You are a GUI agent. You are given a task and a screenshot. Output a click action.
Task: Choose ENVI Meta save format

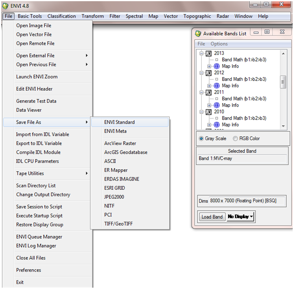[x=130, y=131]
